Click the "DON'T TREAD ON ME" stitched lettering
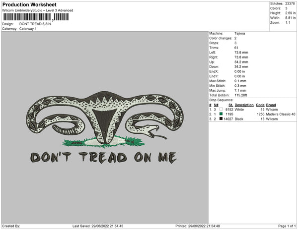 103,158
